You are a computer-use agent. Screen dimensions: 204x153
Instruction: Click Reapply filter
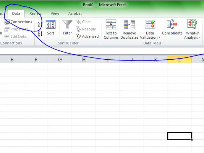click(x=86, y=29)
